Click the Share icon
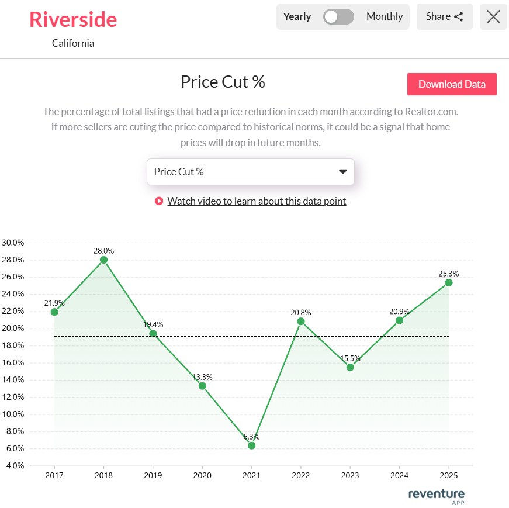Screen dimensions: 509x508 [x=461, y=16]
